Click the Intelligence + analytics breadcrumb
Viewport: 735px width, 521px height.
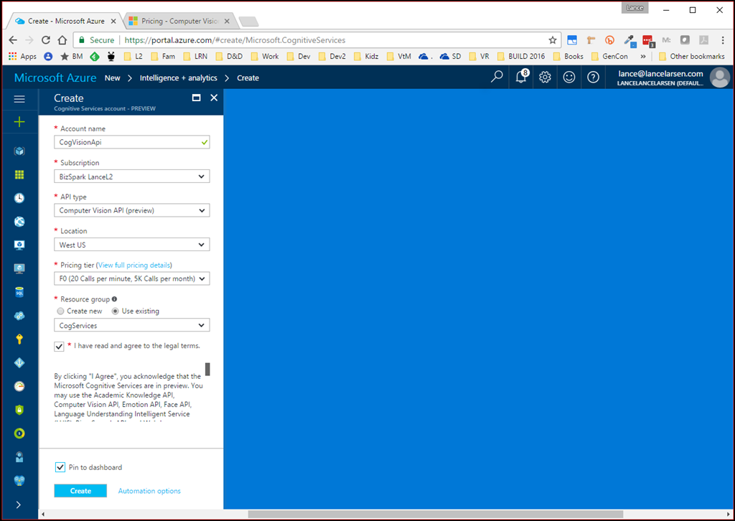tap(178, 78)
